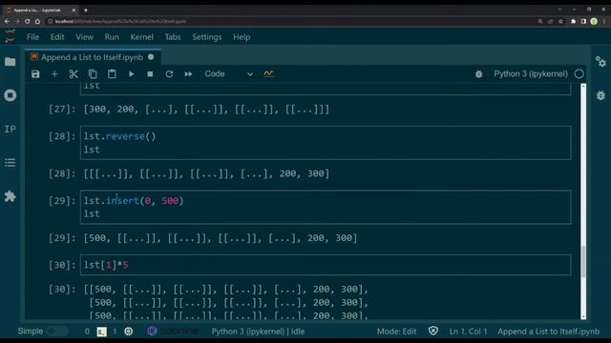This screenshot has width=611, height=343.
Task: Click the Python 3 (ipykernel) kernel name
Action: click(531, 74)
